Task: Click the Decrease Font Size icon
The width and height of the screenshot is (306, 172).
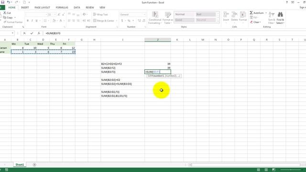Action: (x=63, y=14)
